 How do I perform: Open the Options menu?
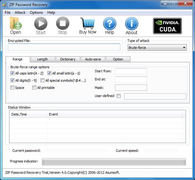[x=36, y=13]
